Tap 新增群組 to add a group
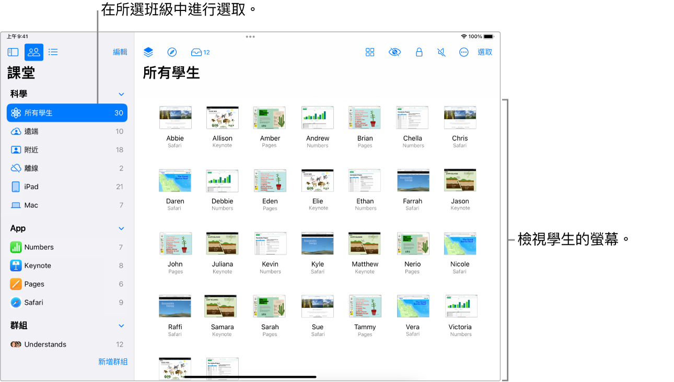The image size is (674, 382). pos(113,362)
